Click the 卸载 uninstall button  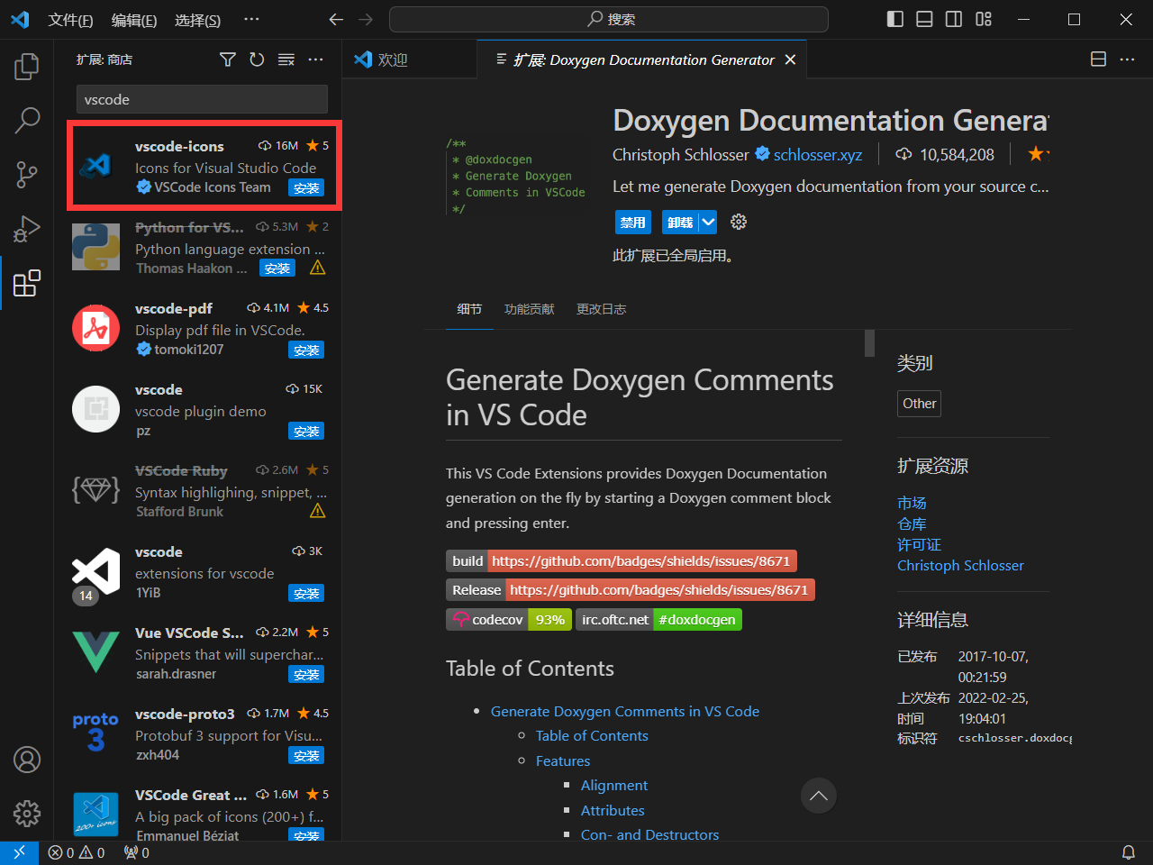tap(680, 222)
